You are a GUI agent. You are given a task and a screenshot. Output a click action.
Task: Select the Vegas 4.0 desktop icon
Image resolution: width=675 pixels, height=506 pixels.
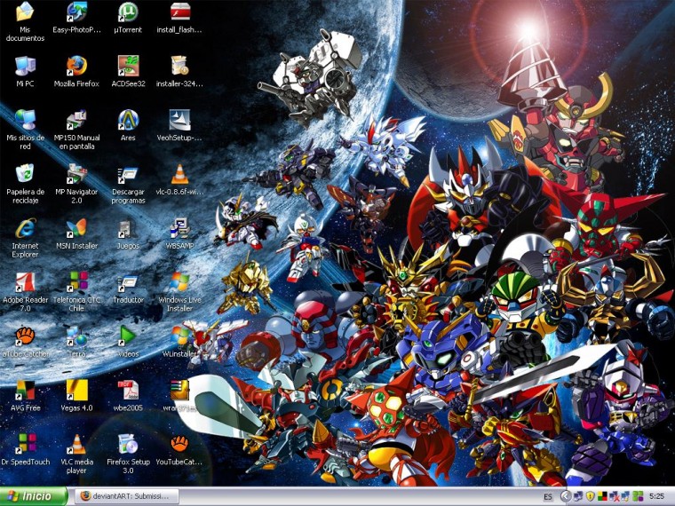tap(76, 390)
